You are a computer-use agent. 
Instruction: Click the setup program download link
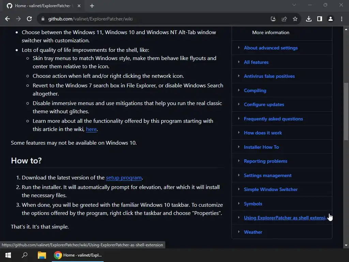click(124, 178)
